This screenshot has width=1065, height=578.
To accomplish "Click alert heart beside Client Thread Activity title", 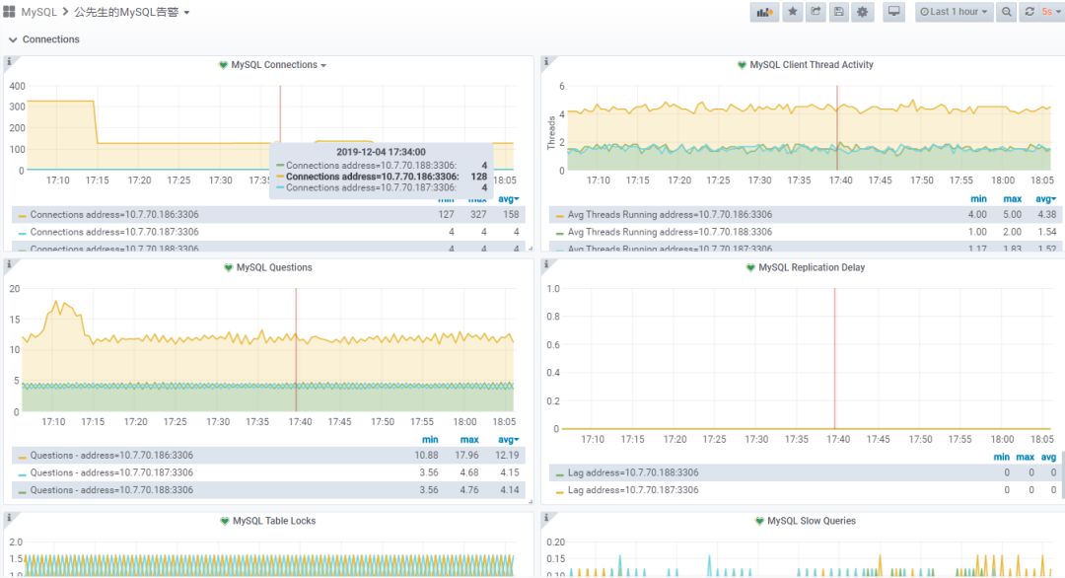I will pos(742,65).
